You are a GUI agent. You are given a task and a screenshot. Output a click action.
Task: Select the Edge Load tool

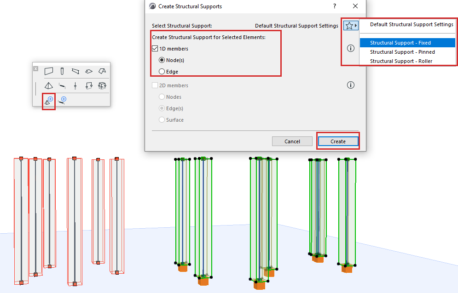click(89, 86)
